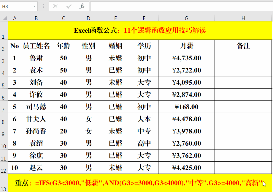This screenshot has height=192, width=273.
Task: Select row 5 header
Action: 4,83
